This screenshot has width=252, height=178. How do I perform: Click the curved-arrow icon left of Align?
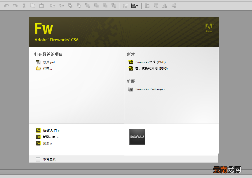pos(125,6)
